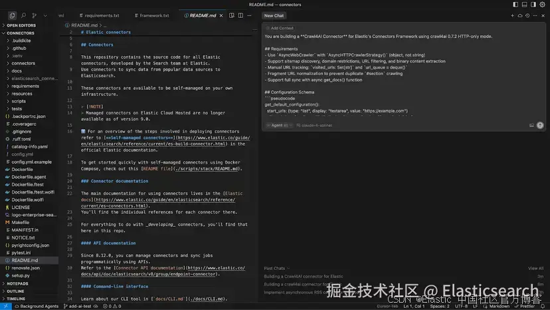Image resolution: width=550 pixels, height=310 pixels.
Task: Open settings with the gear icon
Action: click(x=542, y=5)
